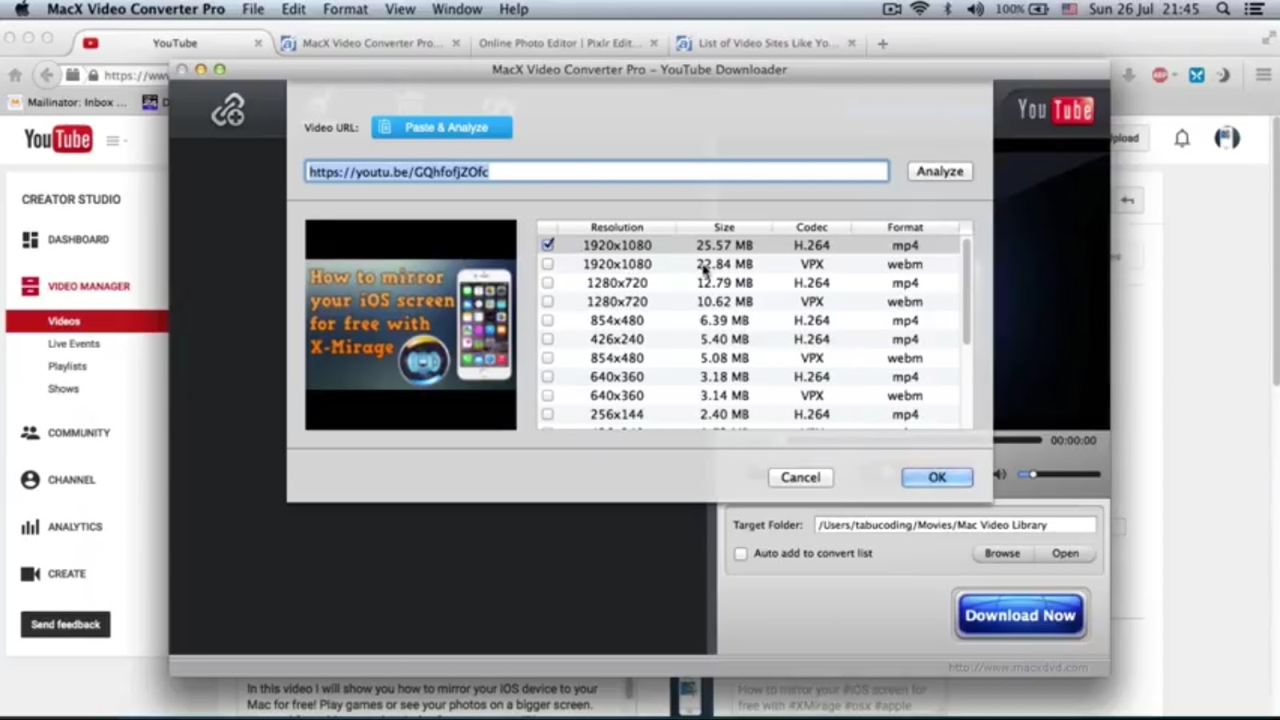The width and height of the screenshot is (1280, 720).
Task: Check the 1920x1080 VPX webm row
Action: [x=547, y=264]
